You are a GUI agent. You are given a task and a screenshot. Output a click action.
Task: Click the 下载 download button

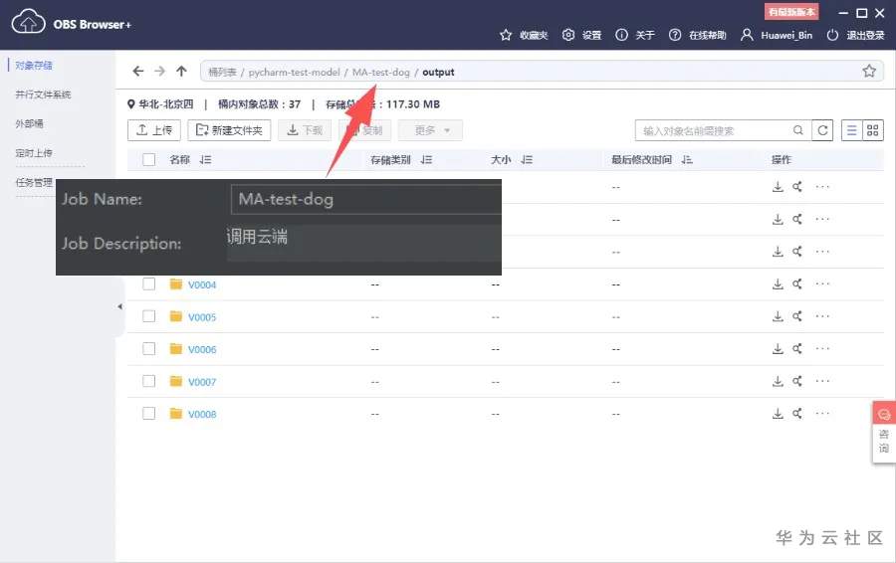pyautogui.click(x=306, y=130)
